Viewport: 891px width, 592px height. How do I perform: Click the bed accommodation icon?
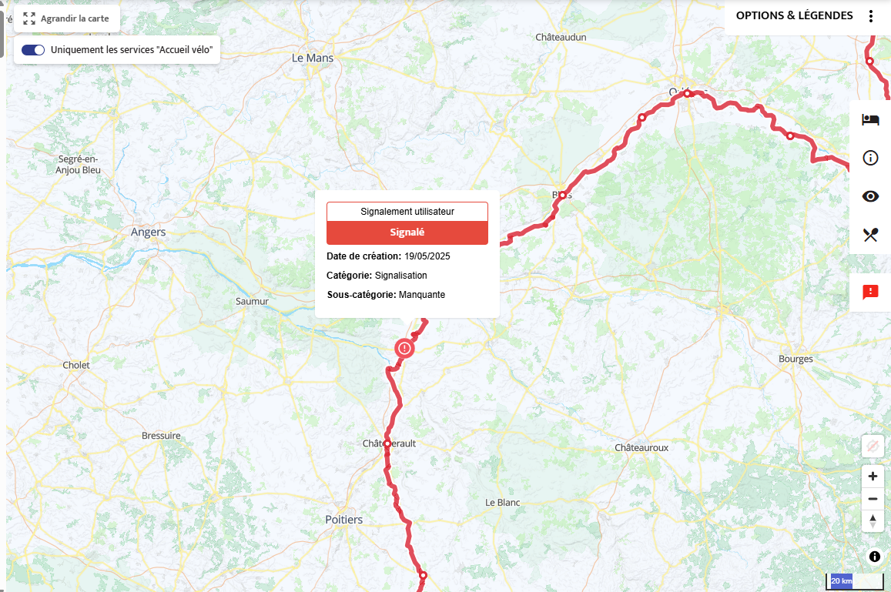click(x=870, y=119)
